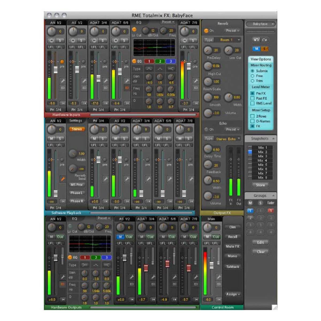Click orange EQ panel button on Hardware Inputs ADAT 5/6

coord(127,88)
